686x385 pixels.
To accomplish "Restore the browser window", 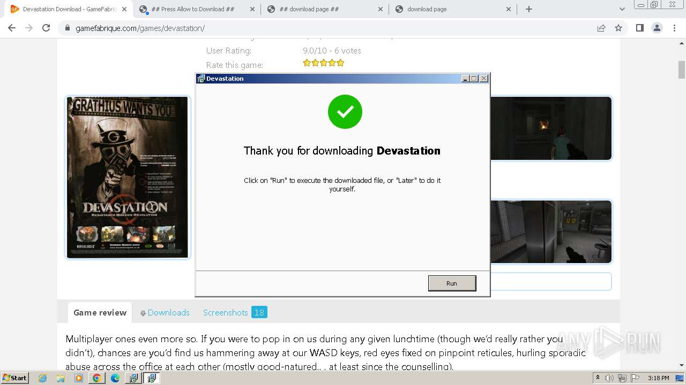I will [x=654, y=4].
